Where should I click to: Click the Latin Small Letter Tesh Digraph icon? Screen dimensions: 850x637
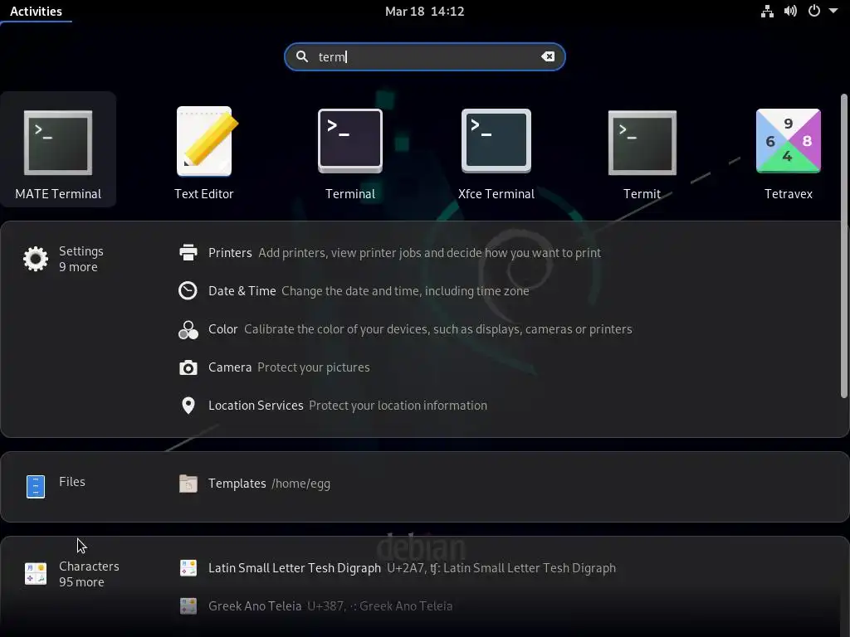coord(188,567)
